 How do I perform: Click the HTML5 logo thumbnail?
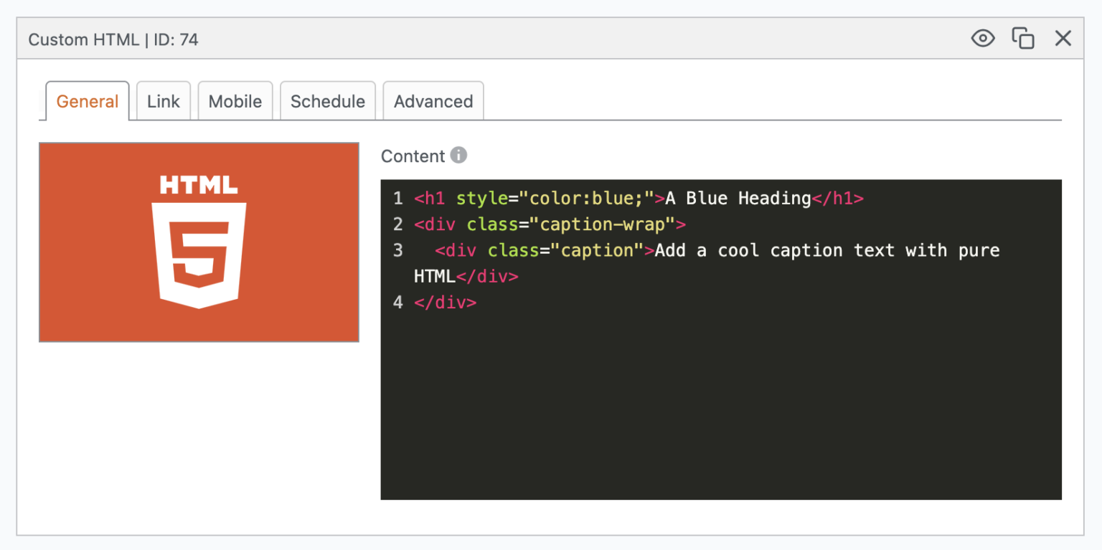199,241
